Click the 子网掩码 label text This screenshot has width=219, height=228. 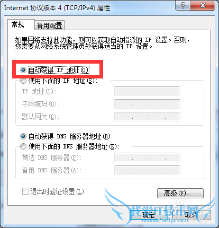coord(41,104)
